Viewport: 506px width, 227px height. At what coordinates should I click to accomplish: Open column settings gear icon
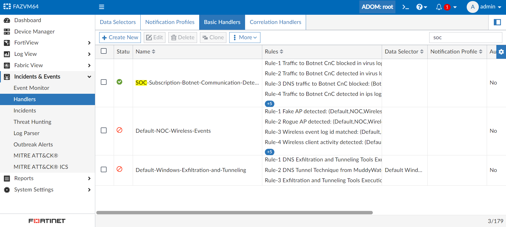point(501,52)
